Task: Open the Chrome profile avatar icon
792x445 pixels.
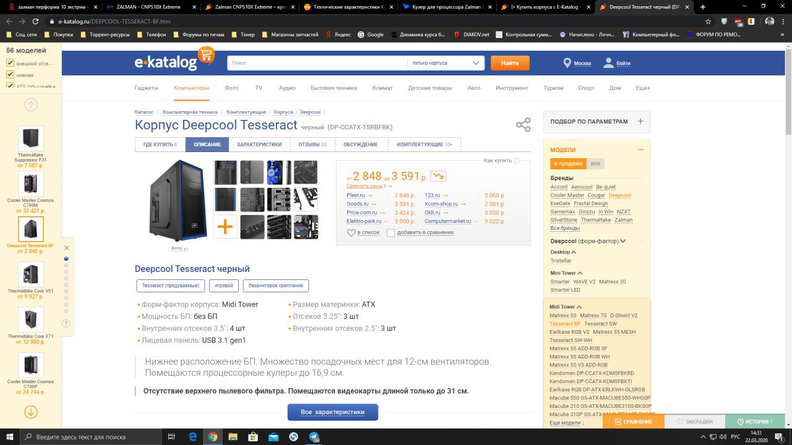Action: (769, 21)
